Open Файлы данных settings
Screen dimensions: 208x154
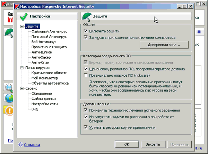pyautogui.click(x=44, y=99)
